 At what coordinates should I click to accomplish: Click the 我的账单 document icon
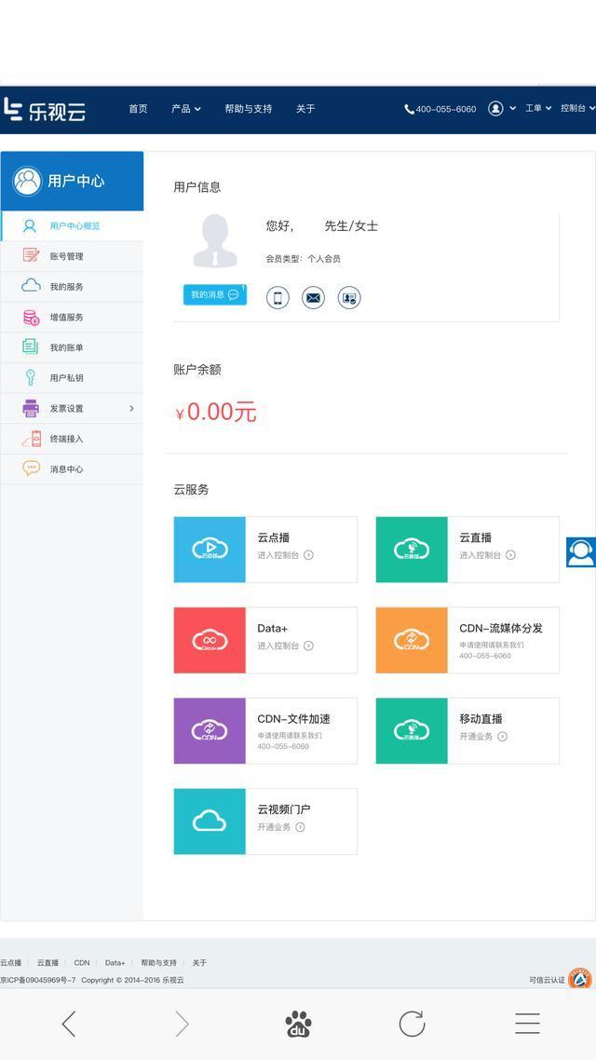31,347
